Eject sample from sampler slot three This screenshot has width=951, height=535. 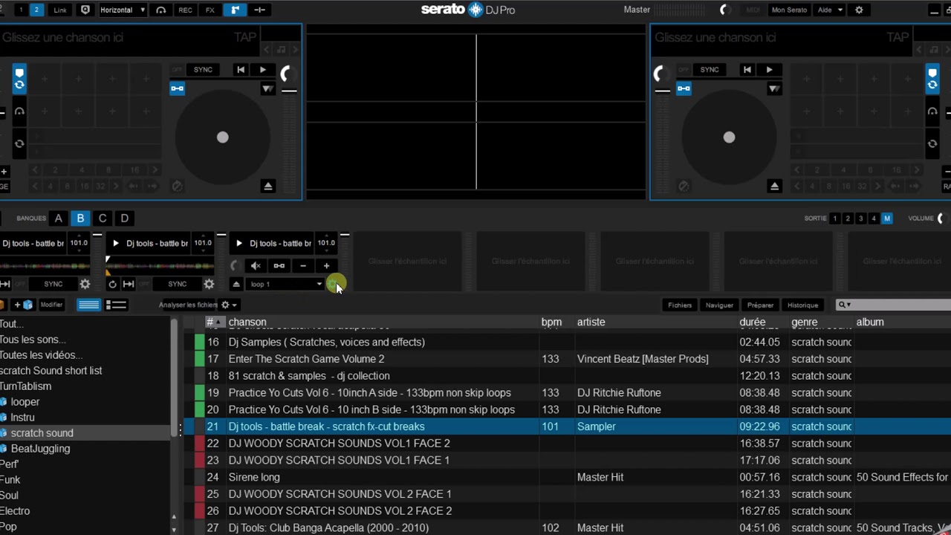[x=236, y=284]
